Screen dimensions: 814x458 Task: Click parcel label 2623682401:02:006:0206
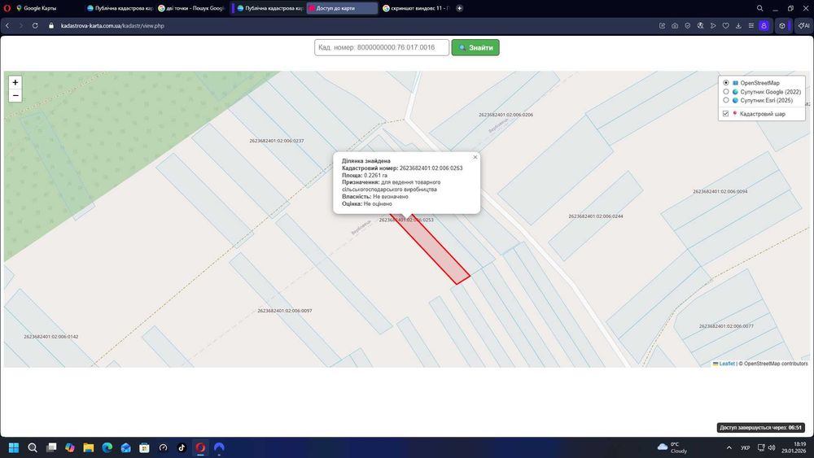pos(505,115)
